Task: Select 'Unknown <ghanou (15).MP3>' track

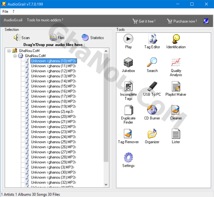Action: pyautogui.click(x=53, y=86)
